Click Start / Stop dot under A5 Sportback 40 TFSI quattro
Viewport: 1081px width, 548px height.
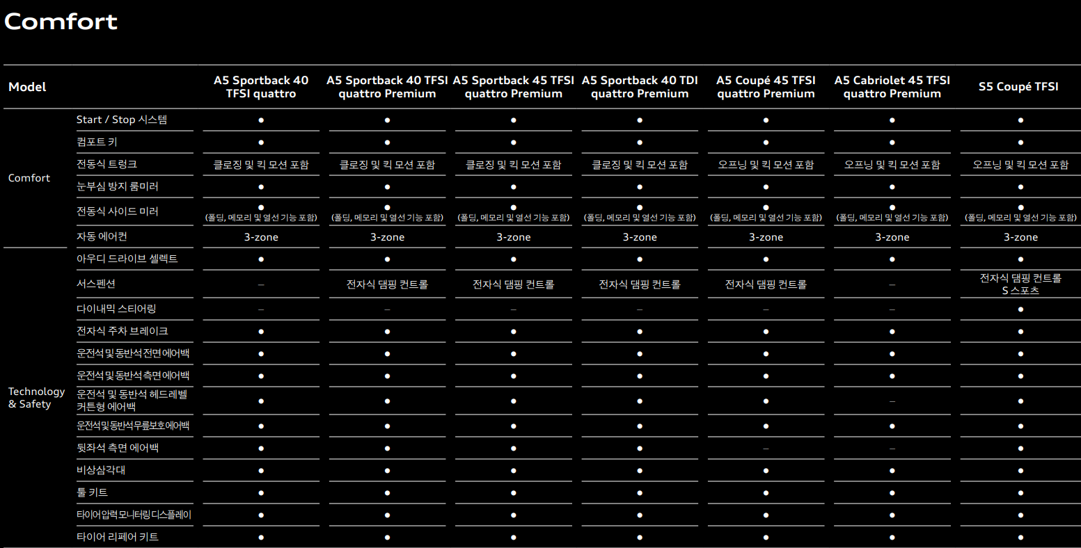(x=261, y=120)
